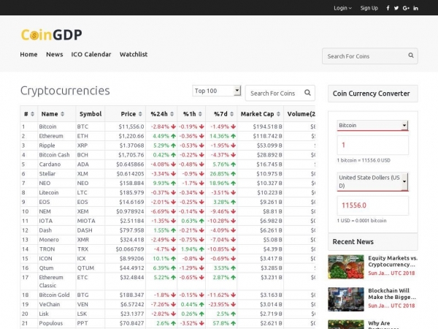This screenshot has width=438, height=329.
Task: Click the Sign Up link
Action: (x=369, y=8)
